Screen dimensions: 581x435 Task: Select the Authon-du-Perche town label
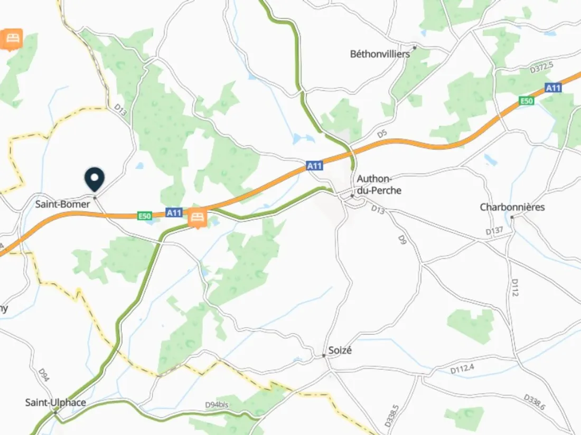[x=379, y=184]
